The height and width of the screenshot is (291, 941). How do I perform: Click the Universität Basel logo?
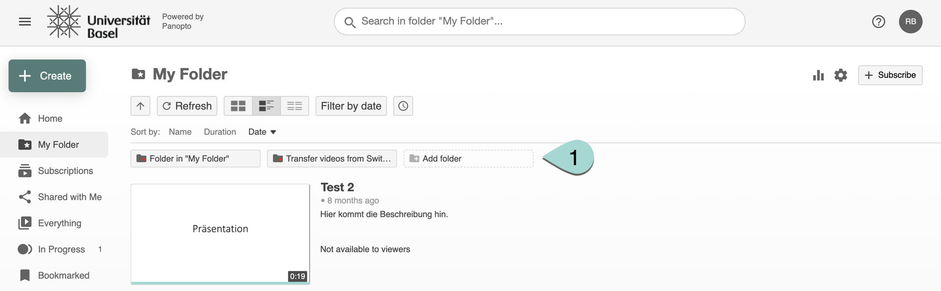(99, 22)
